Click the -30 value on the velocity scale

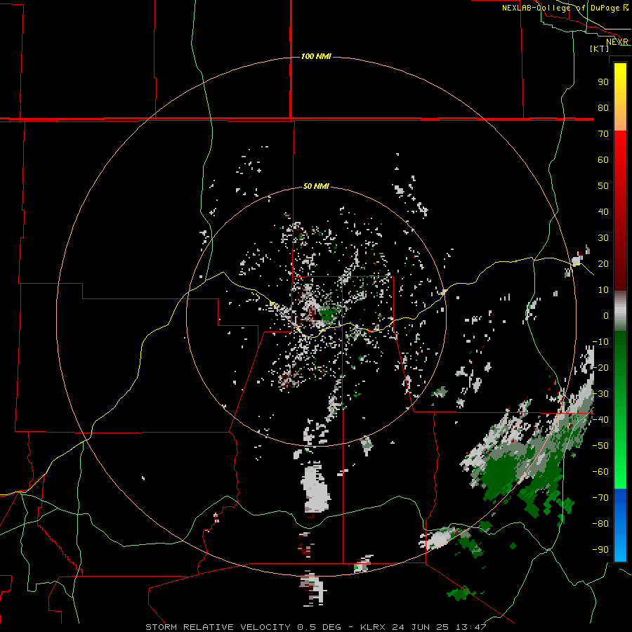click(x=600, y=394)
